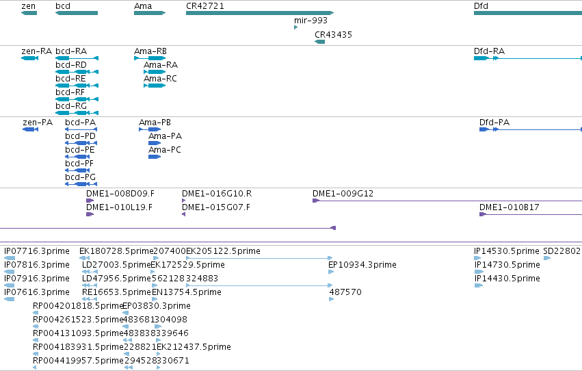Screen dimensions: 582x371
Task: Click the teal Dfd gene bar
Action: tap(528, 13)
